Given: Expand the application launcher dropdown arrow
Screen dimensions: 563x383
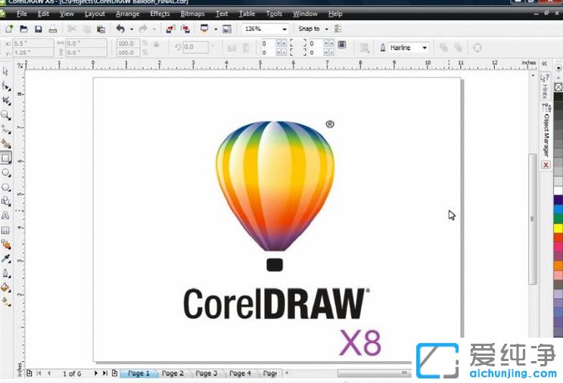Looking at the screenshot, I should [x=216, y=29].
